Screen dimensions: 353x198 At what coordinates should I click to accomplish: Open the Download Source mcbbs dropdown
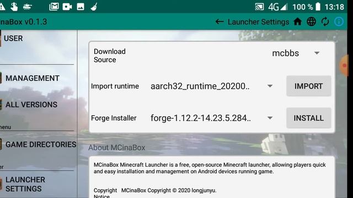(296, 53)
